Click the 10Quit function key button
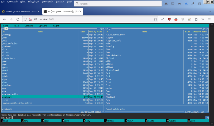214x126 pixels. [198, 121]
